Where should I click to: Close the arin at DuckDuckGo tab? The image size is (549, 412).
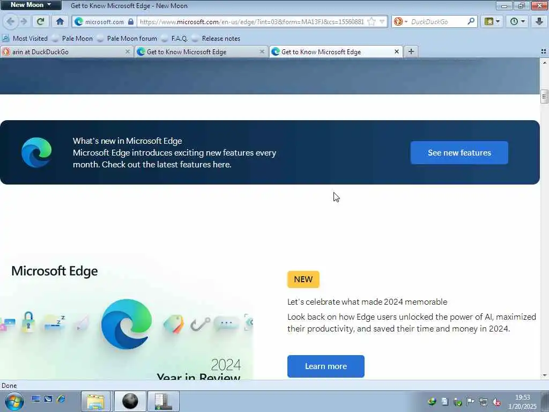click(x=128, y=52)
